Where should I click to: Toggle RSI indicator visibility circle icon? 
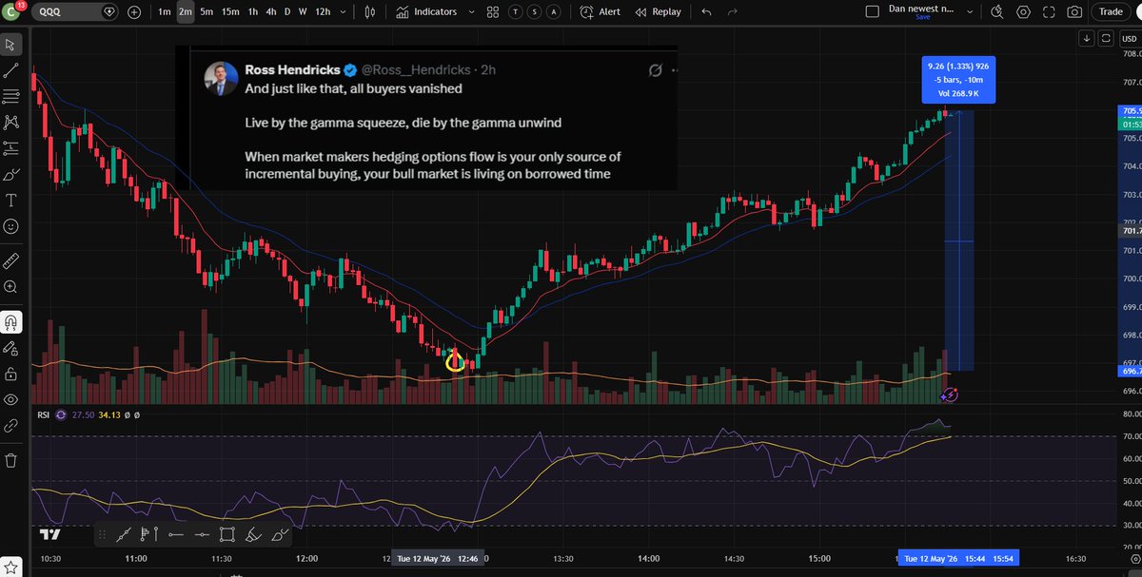[x=61, y=414]
